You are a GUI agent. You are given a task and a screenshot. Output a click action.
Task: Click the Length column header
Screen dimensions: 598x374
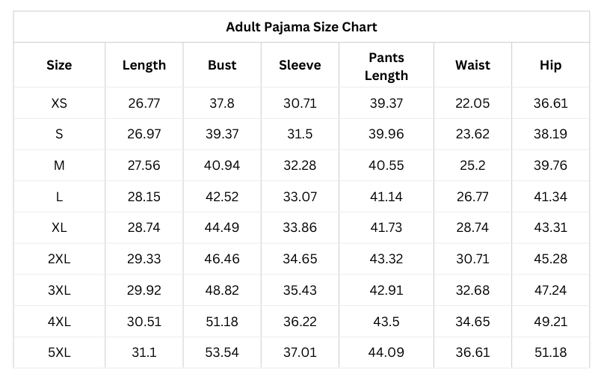[x=144, y=65]
